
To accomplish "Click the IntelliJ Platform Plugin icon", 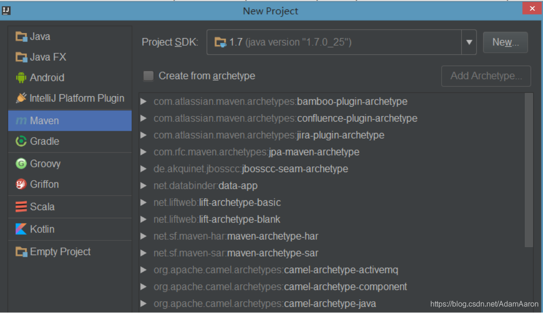I will tap(21, 99).
